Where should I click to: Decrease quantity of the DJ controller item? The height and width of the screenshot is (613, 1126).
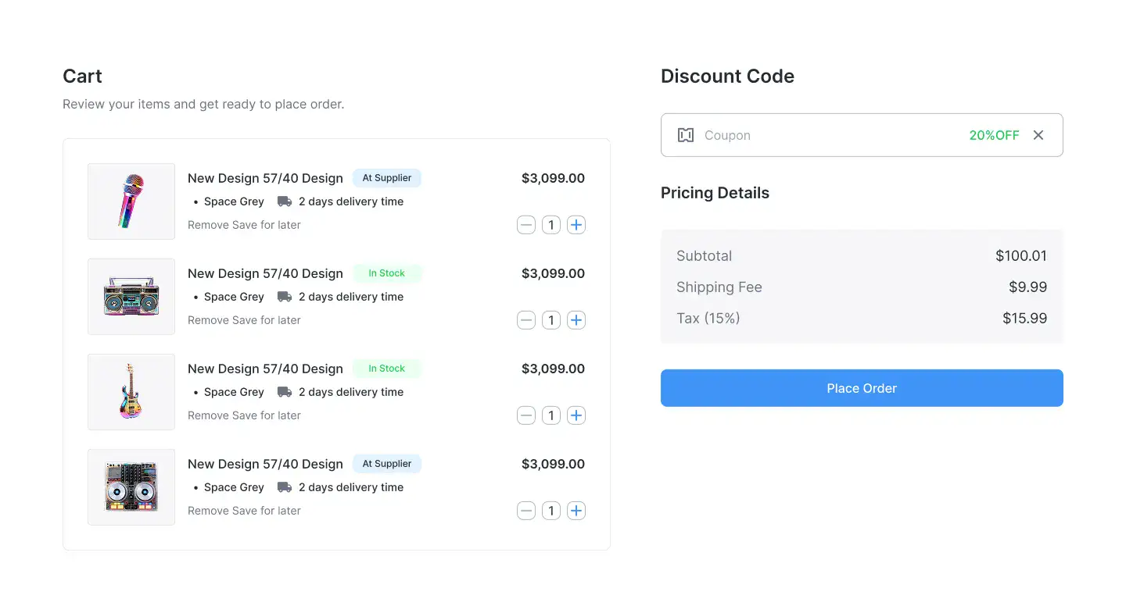tap(526, 511)
